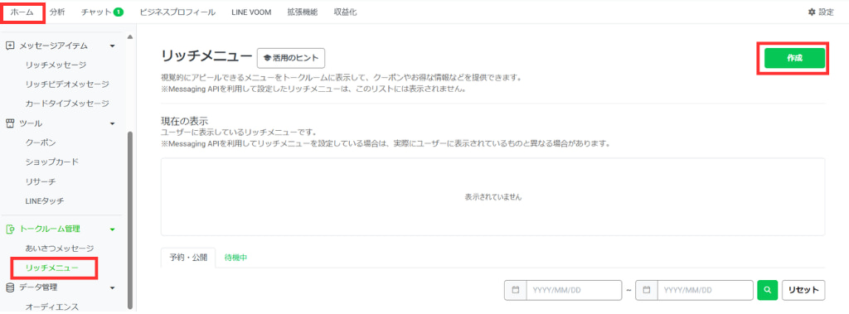Open ビジネスプロフィール tab

point(177,12)
